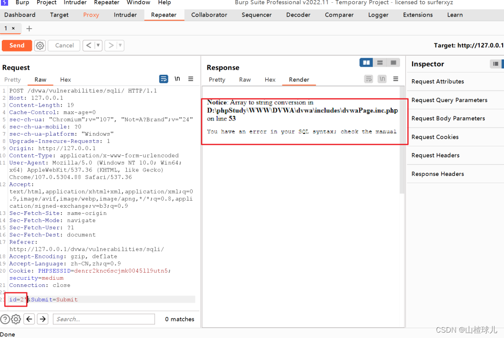The image size is (504, 338).
Task: Open response panel options menu
Action: tap(396, 79)
